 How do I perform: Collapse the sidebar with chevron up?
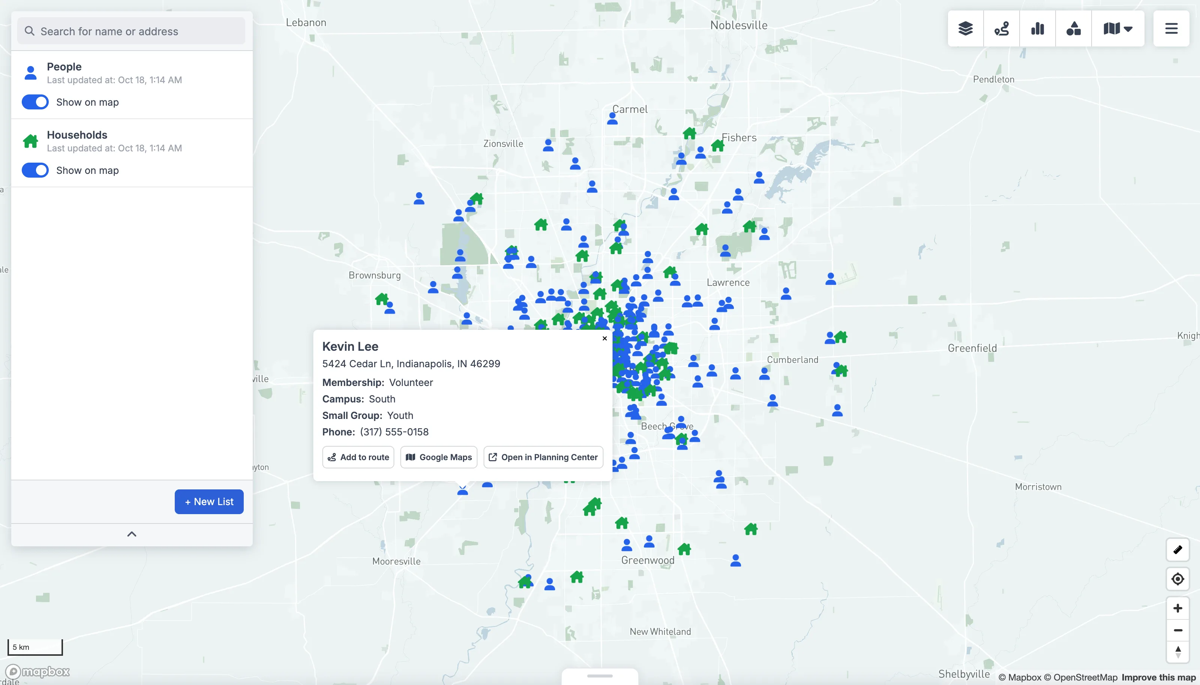click(132, 534)
